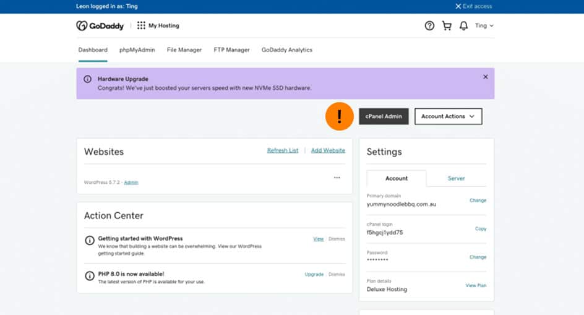584x315 pixels.
Task: Switch to the Dashboard tab
Action: click(x=93, y=50)
